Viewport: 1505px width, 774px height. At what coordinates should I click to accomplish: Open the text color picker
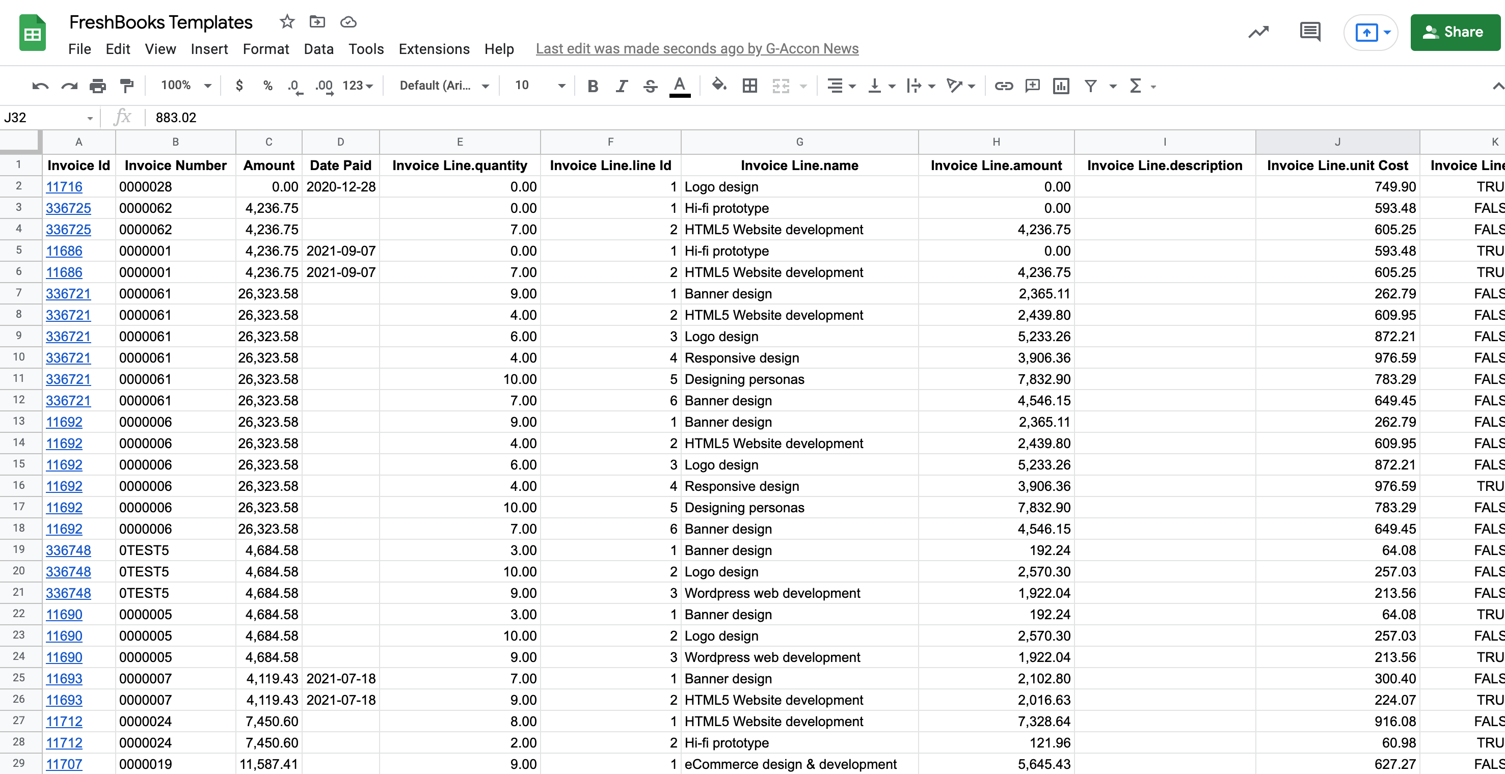coord(680,86)
